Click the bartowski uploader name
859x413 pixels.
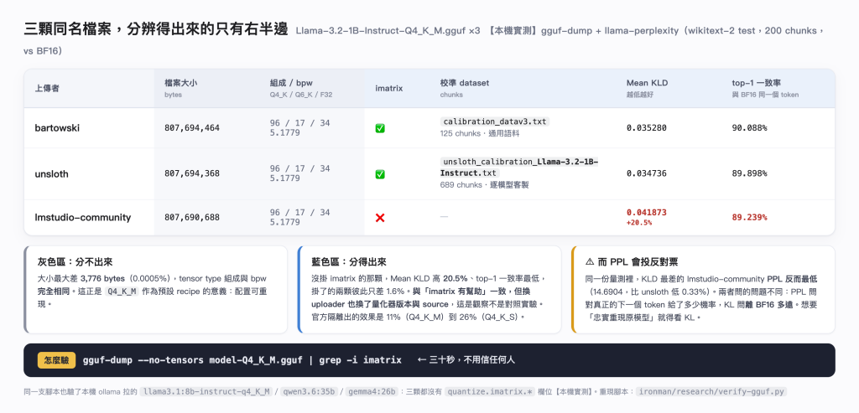coord(58,128)
